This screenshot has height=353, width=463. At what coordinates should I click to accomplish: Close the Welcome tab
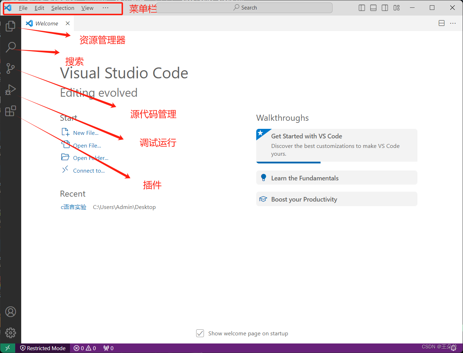coord(68,23)
